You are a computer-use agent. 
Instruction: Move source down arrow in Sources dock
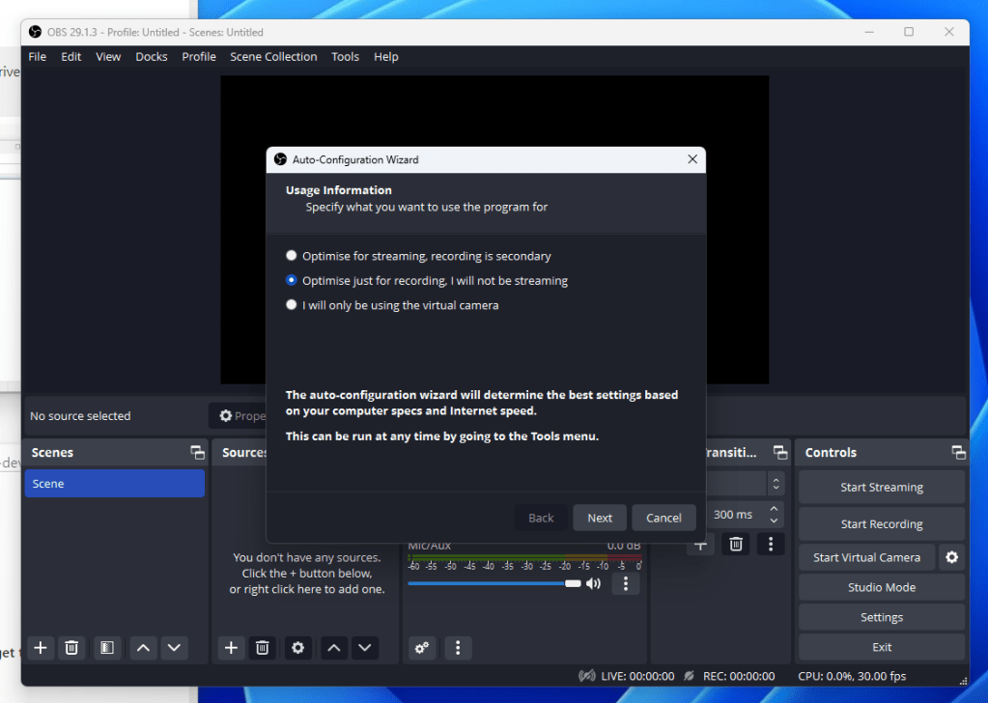tap(365, 648)
